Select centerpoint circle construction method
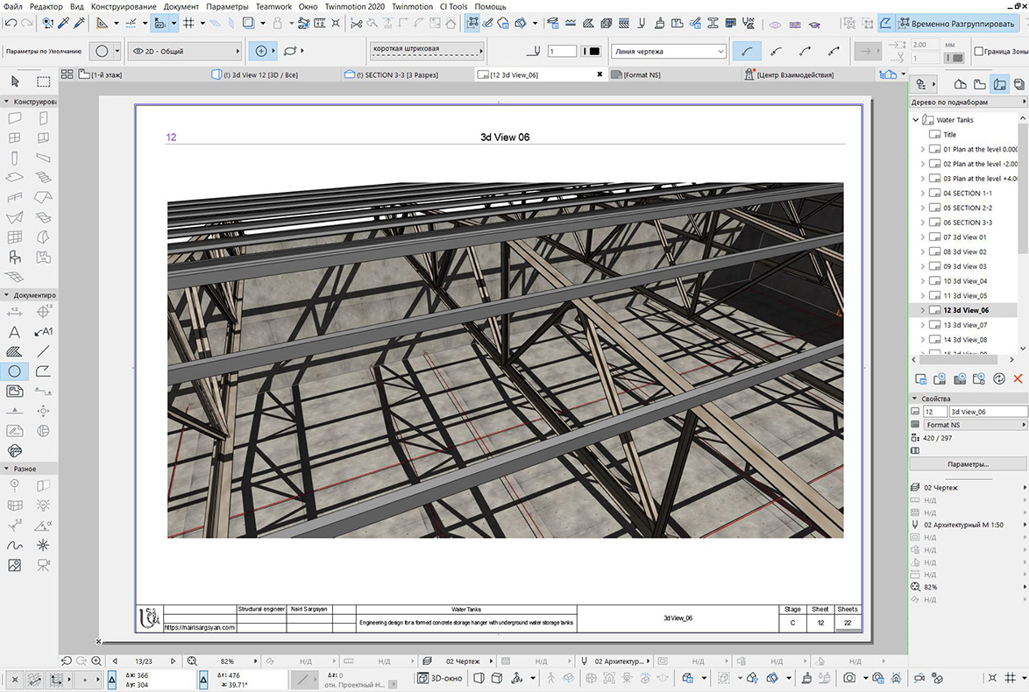The image size is (1029, 692). 261,51
